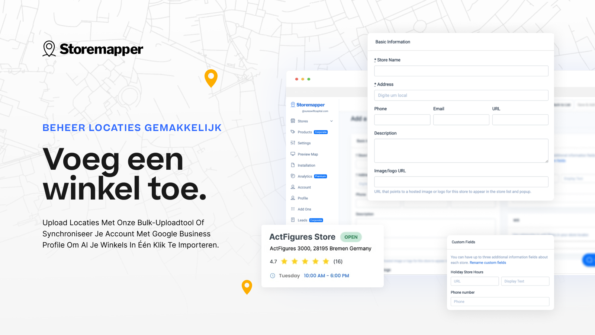Viewport: 595px width, 335px height.
Task: Click the Phone input in Basic Information
Action: tap(402, 120)
